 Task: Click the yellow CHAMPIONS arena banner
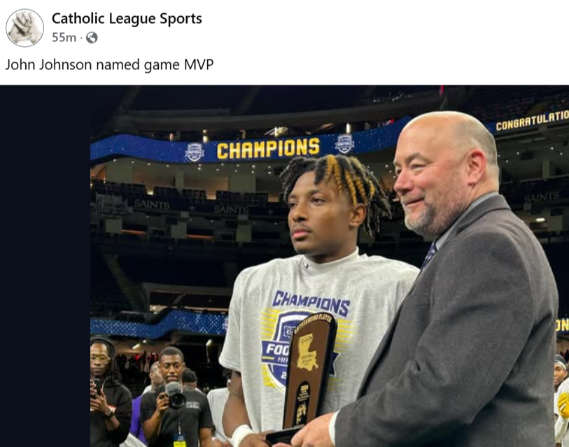268,148
